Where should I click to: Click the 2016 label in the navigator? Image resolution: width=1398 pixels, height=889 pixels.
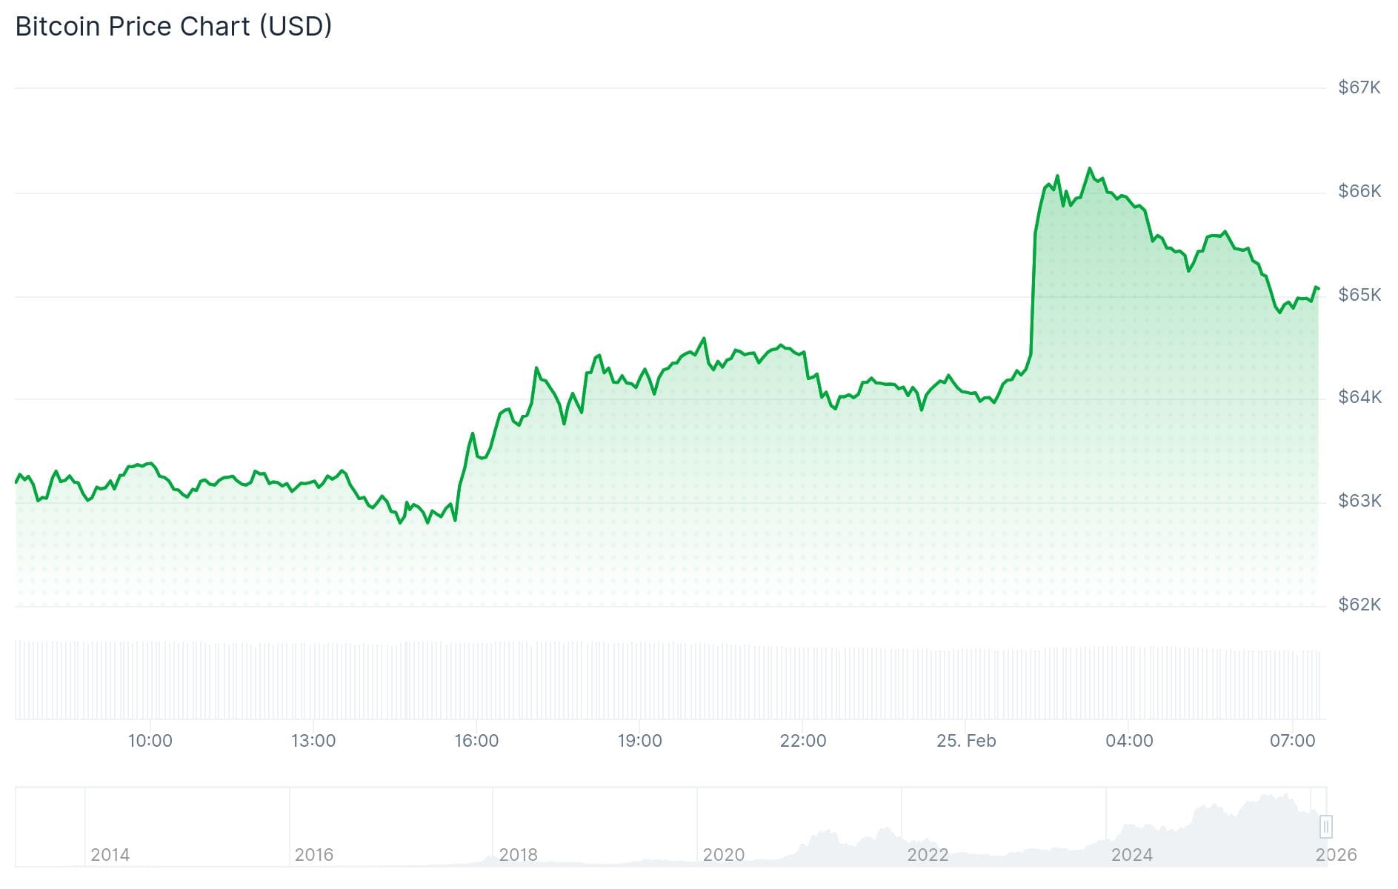click(313, 855)
